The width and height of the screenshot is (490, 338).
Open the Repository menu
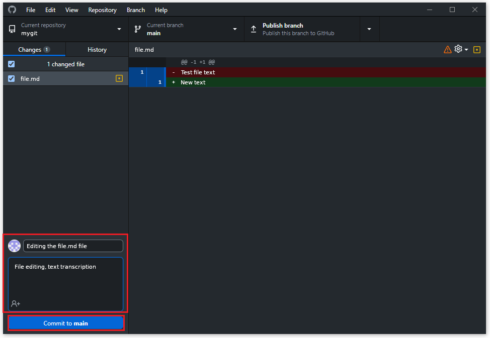point(102,10)
